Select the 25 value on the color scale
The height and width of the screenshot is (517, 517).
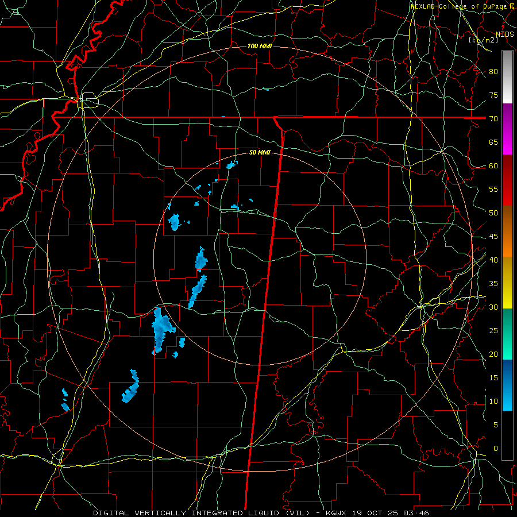point(493,330)
